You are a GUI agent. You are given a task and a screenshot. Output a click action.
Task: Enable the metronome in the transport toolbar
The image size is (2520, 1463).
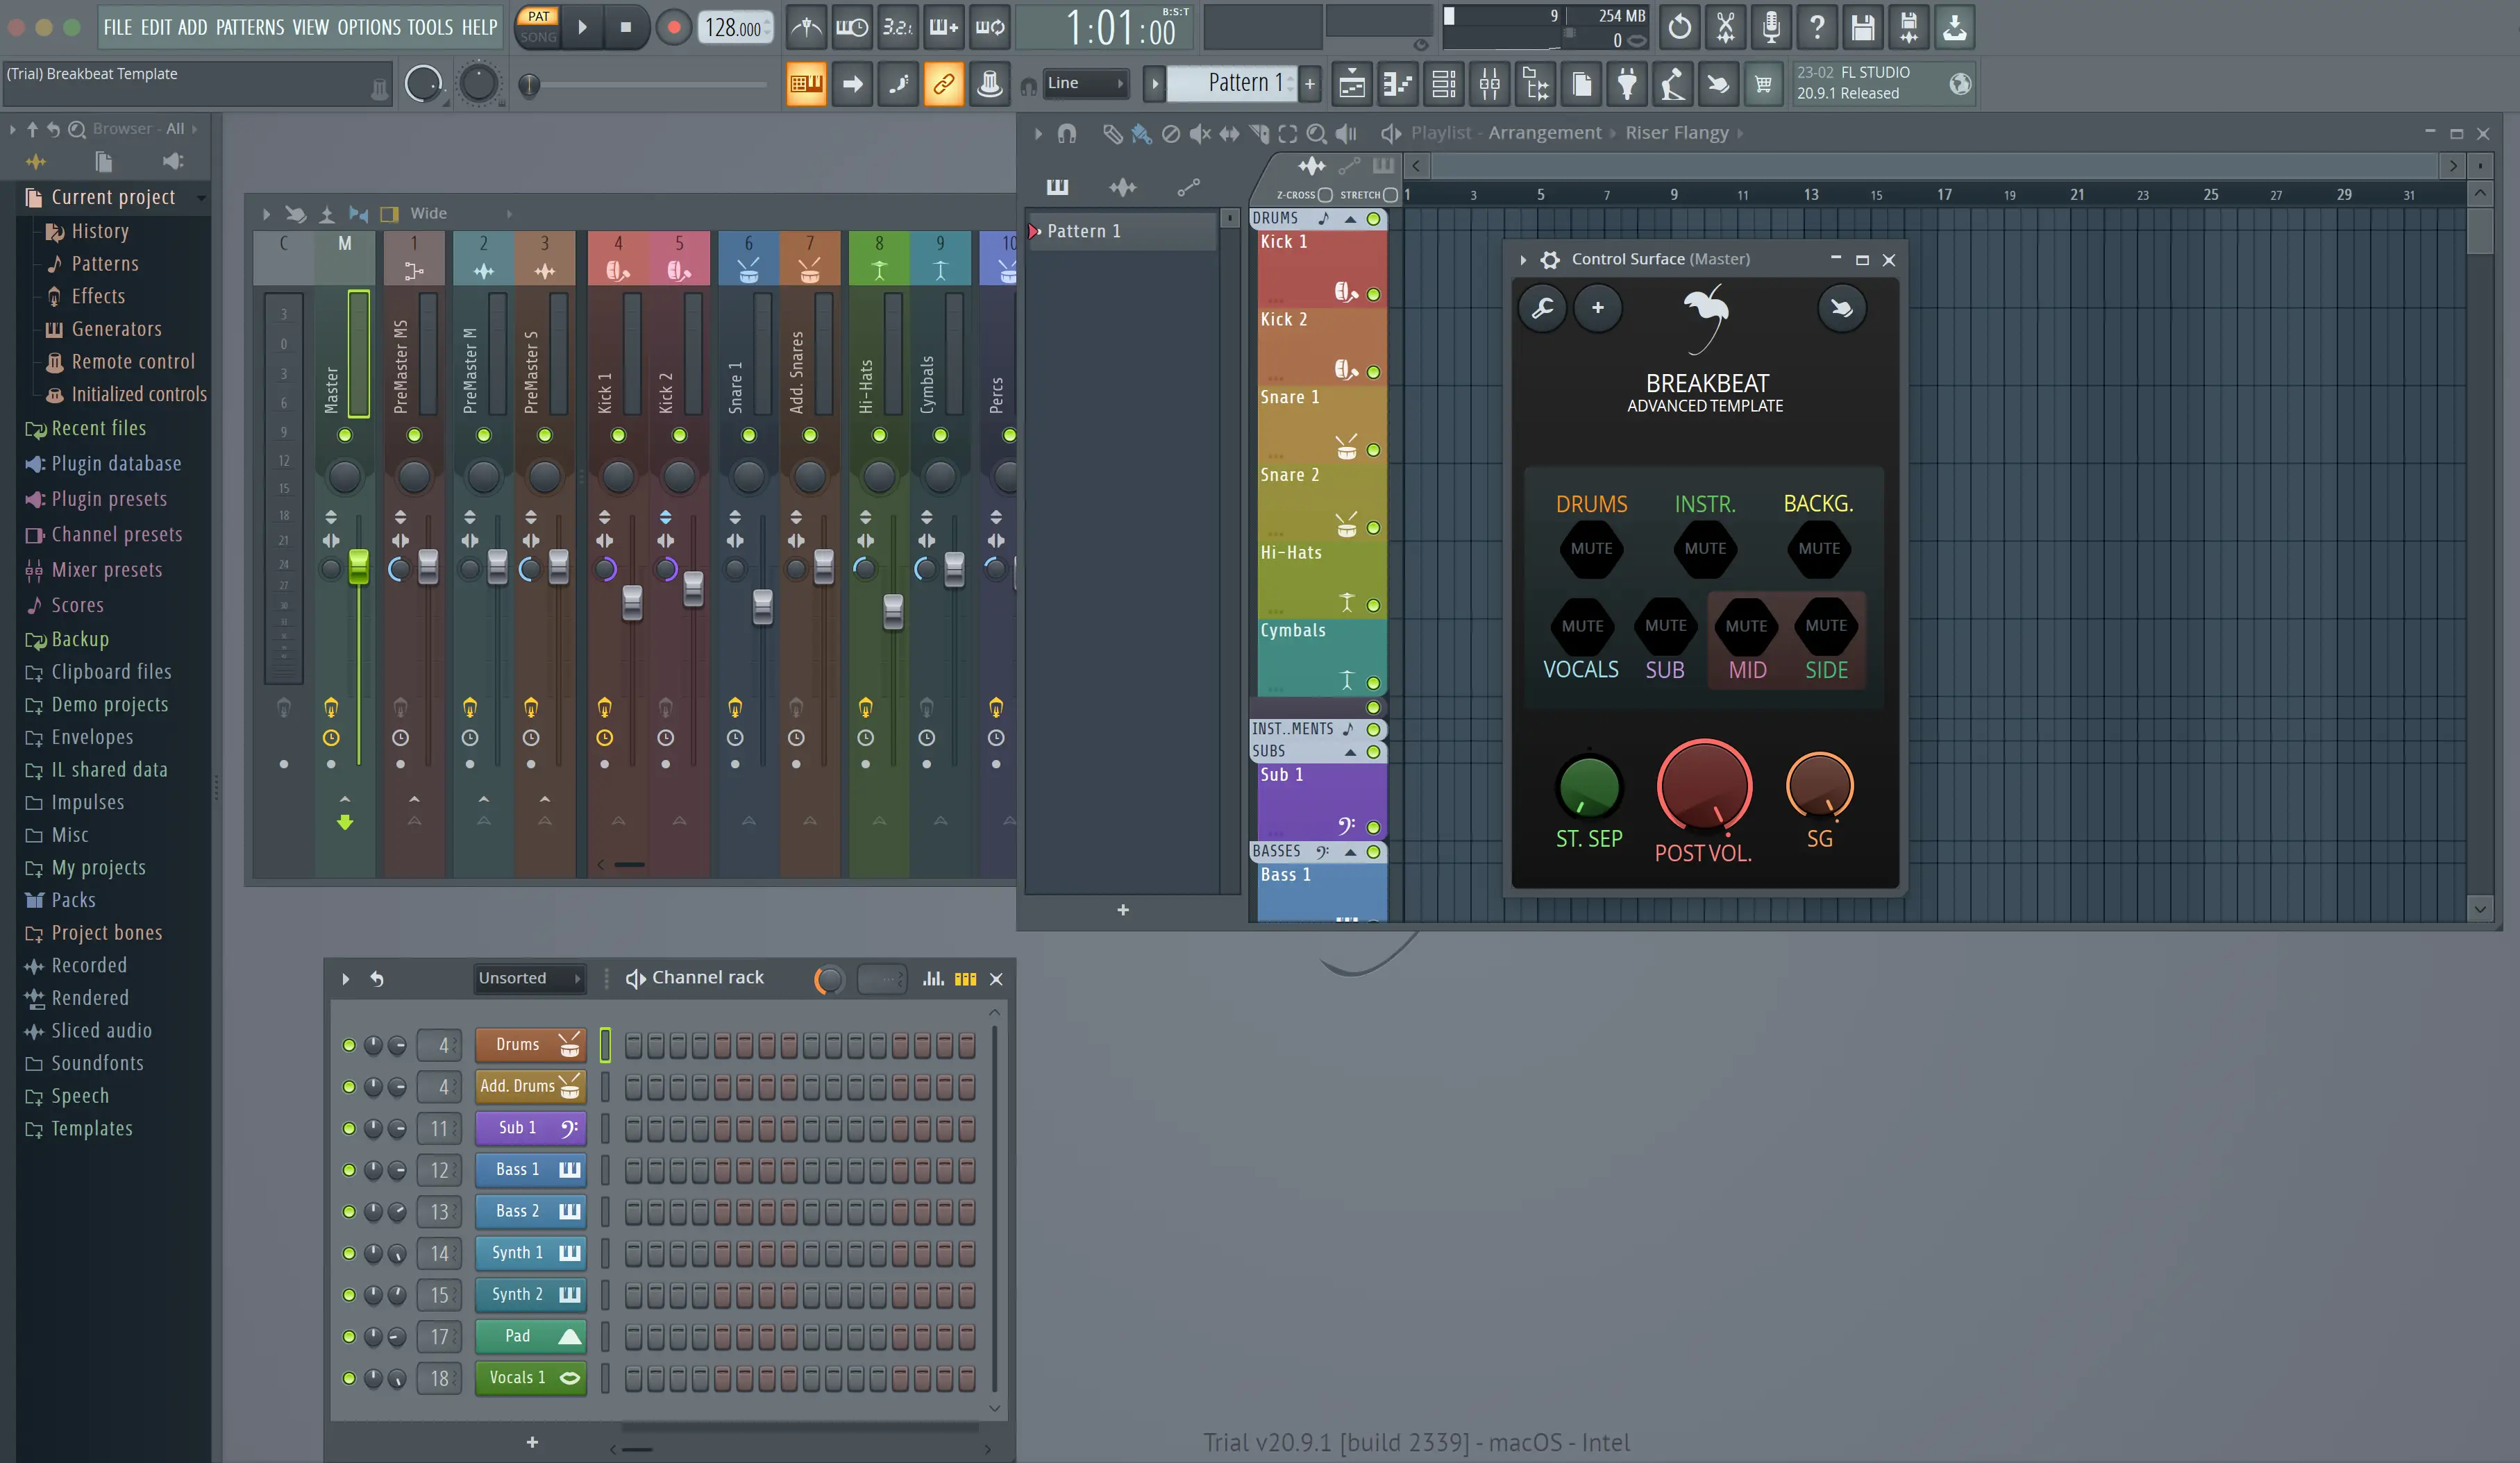(807, 27)
